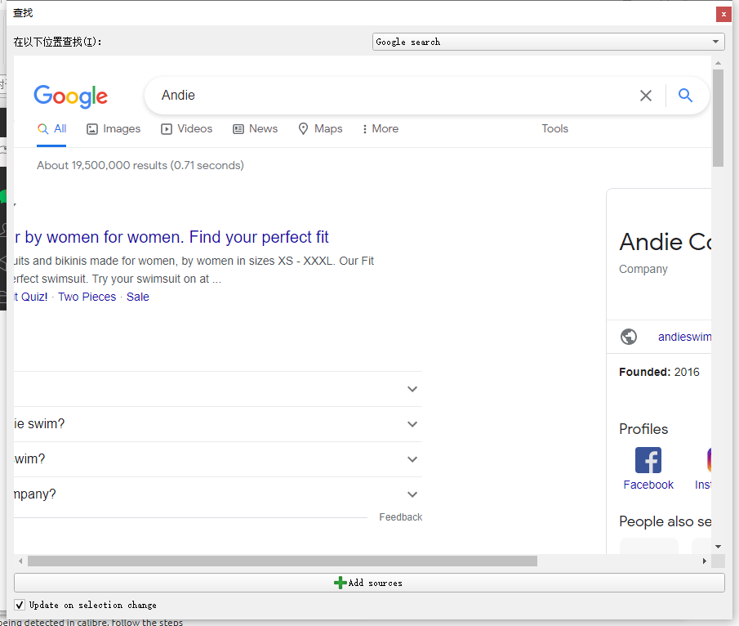
Task: Open the Videos tab
Action: (x=186, y=129)
